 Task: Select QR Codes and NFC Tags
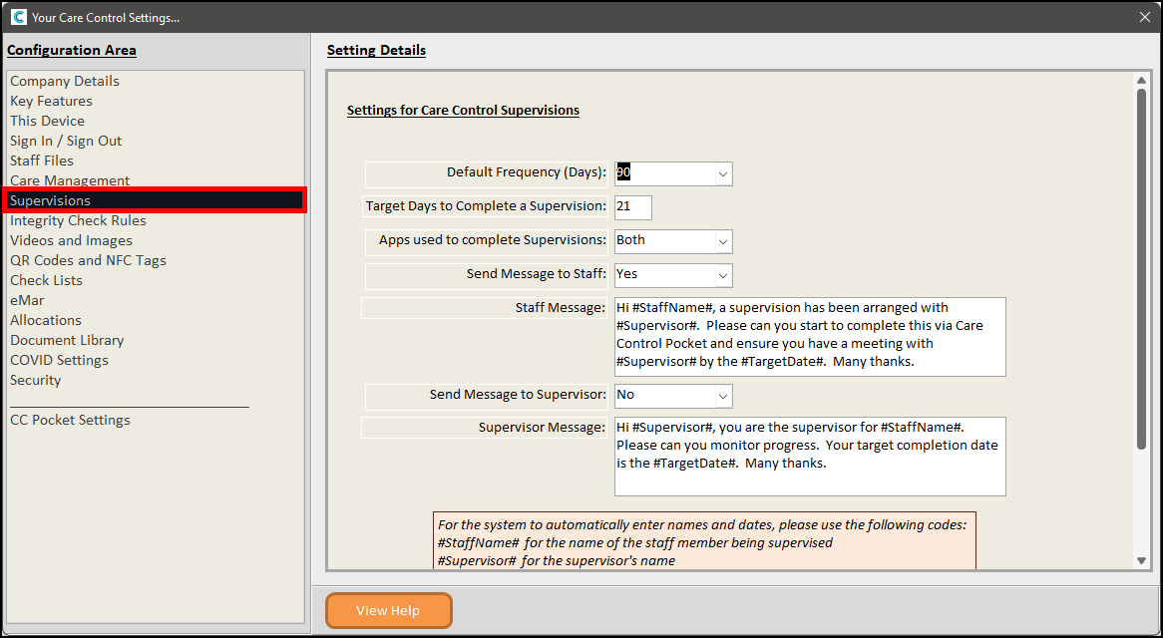88,260
